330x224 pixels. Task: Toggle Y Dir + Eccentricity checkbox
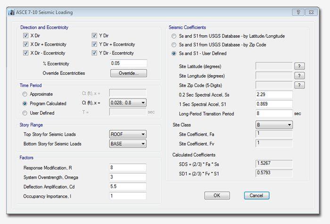point(94,44)
